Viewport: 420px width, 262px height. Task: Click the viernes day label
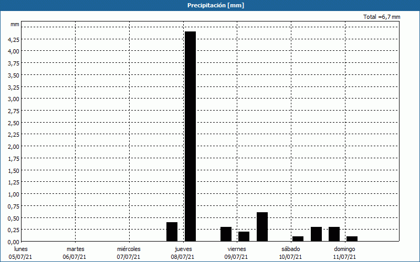[x=237, y=249]
